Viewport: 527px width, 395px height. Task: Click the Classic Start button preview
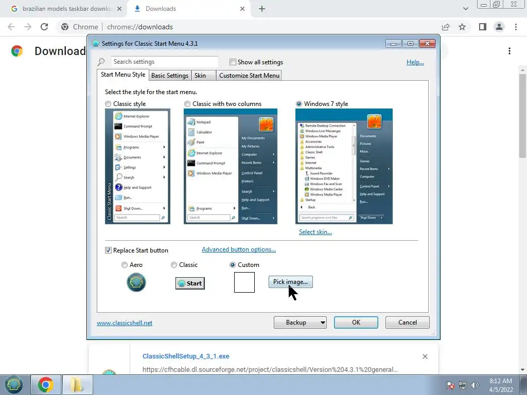pyautogui.click(x=190, y=283)
